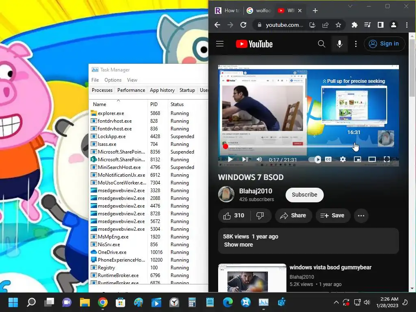Switch to Task Manager Startup tab
Viewport: 416px width, 312px height.
coord(187,90)
